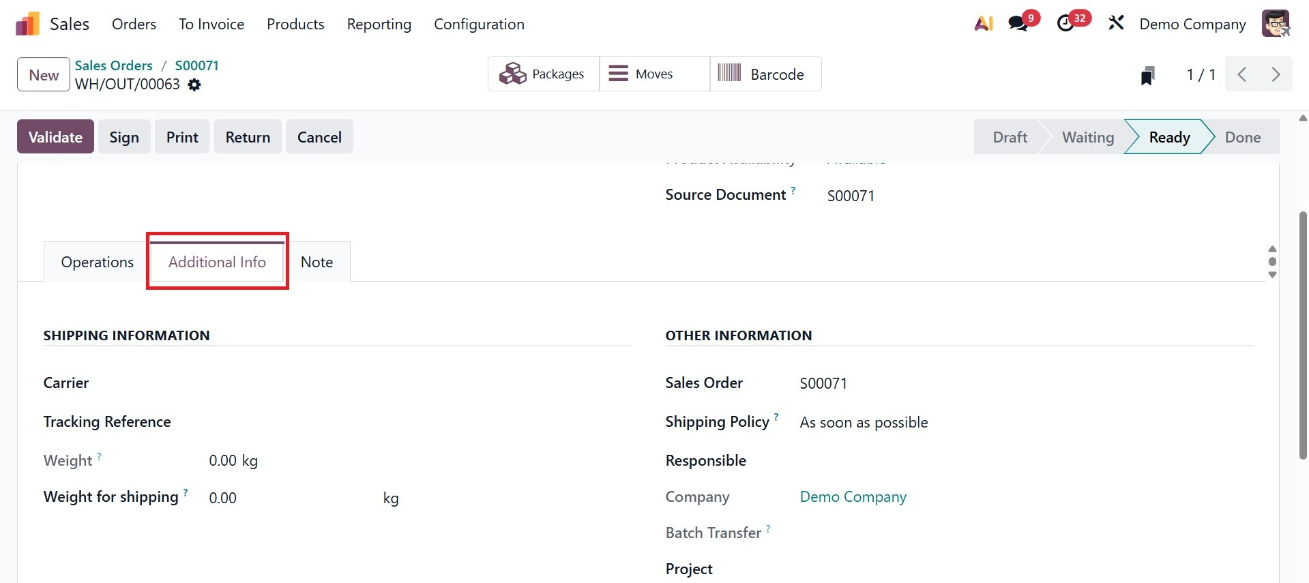Switch to the Operations tab
The width and height of the screenshot is (1309, 583).
click(x=97, y=263)
